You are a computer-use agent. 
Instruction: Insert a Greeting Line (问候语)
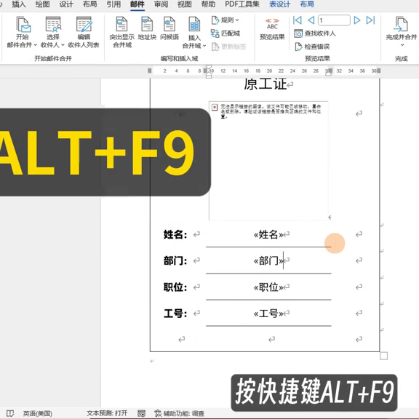coord(169,28)
